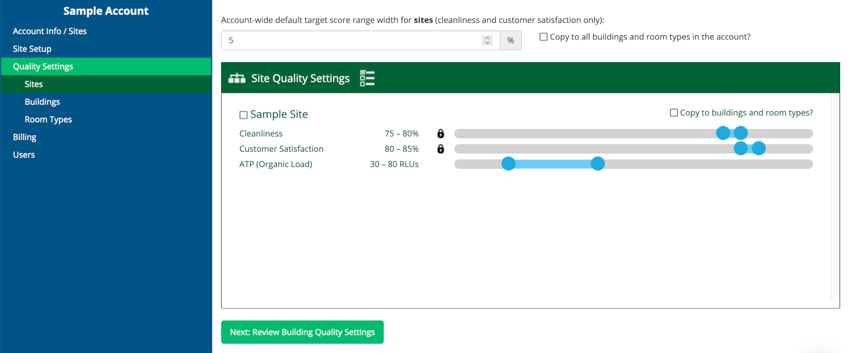
Task: Click the ATP Organic Load lower handle
Action: [x=508, y=164]
